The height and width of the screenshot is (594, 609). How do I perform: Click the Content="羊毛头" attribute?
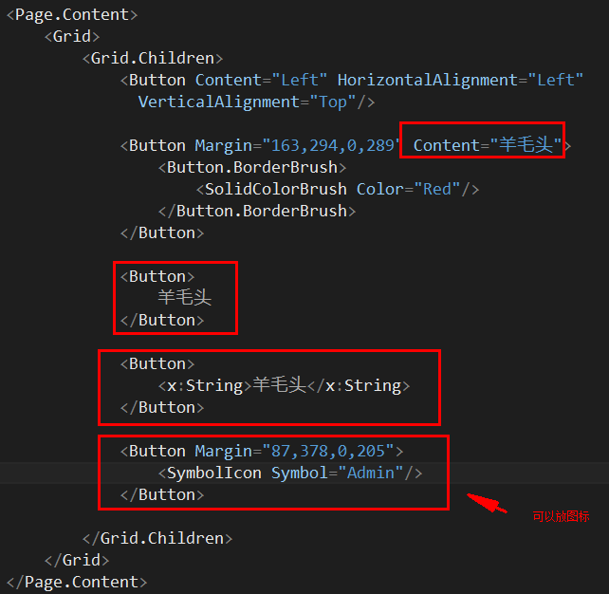point(488,145)
